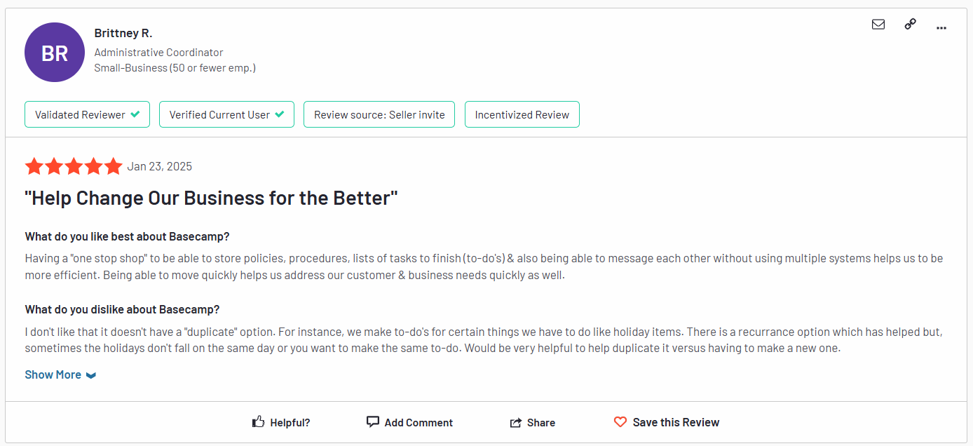Click "Small-Business (50 or fewer emp.)" text

[x=175, y=68]
